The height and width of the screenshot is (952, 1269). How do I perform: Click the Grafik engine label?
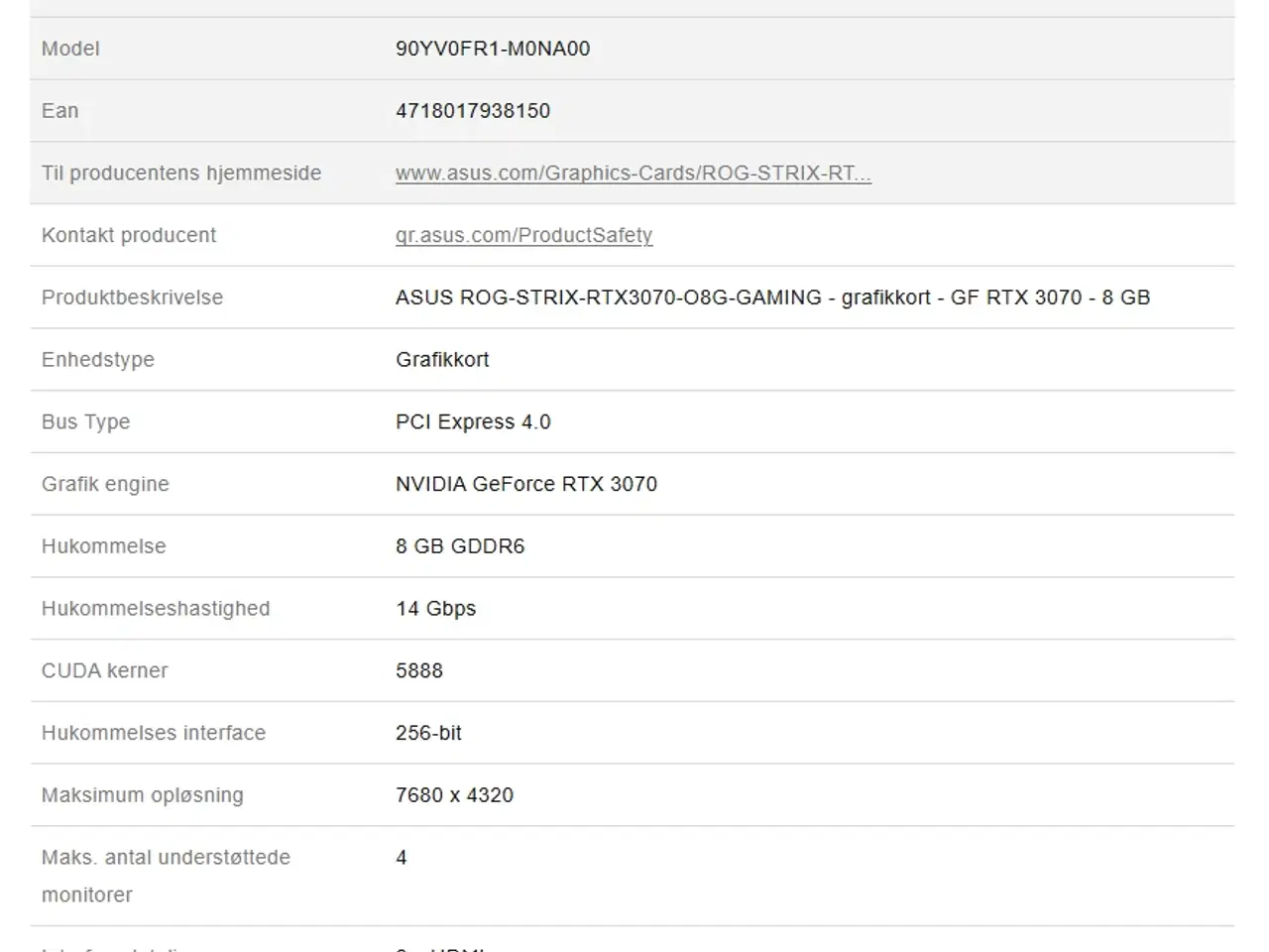(x=105, y=484)
